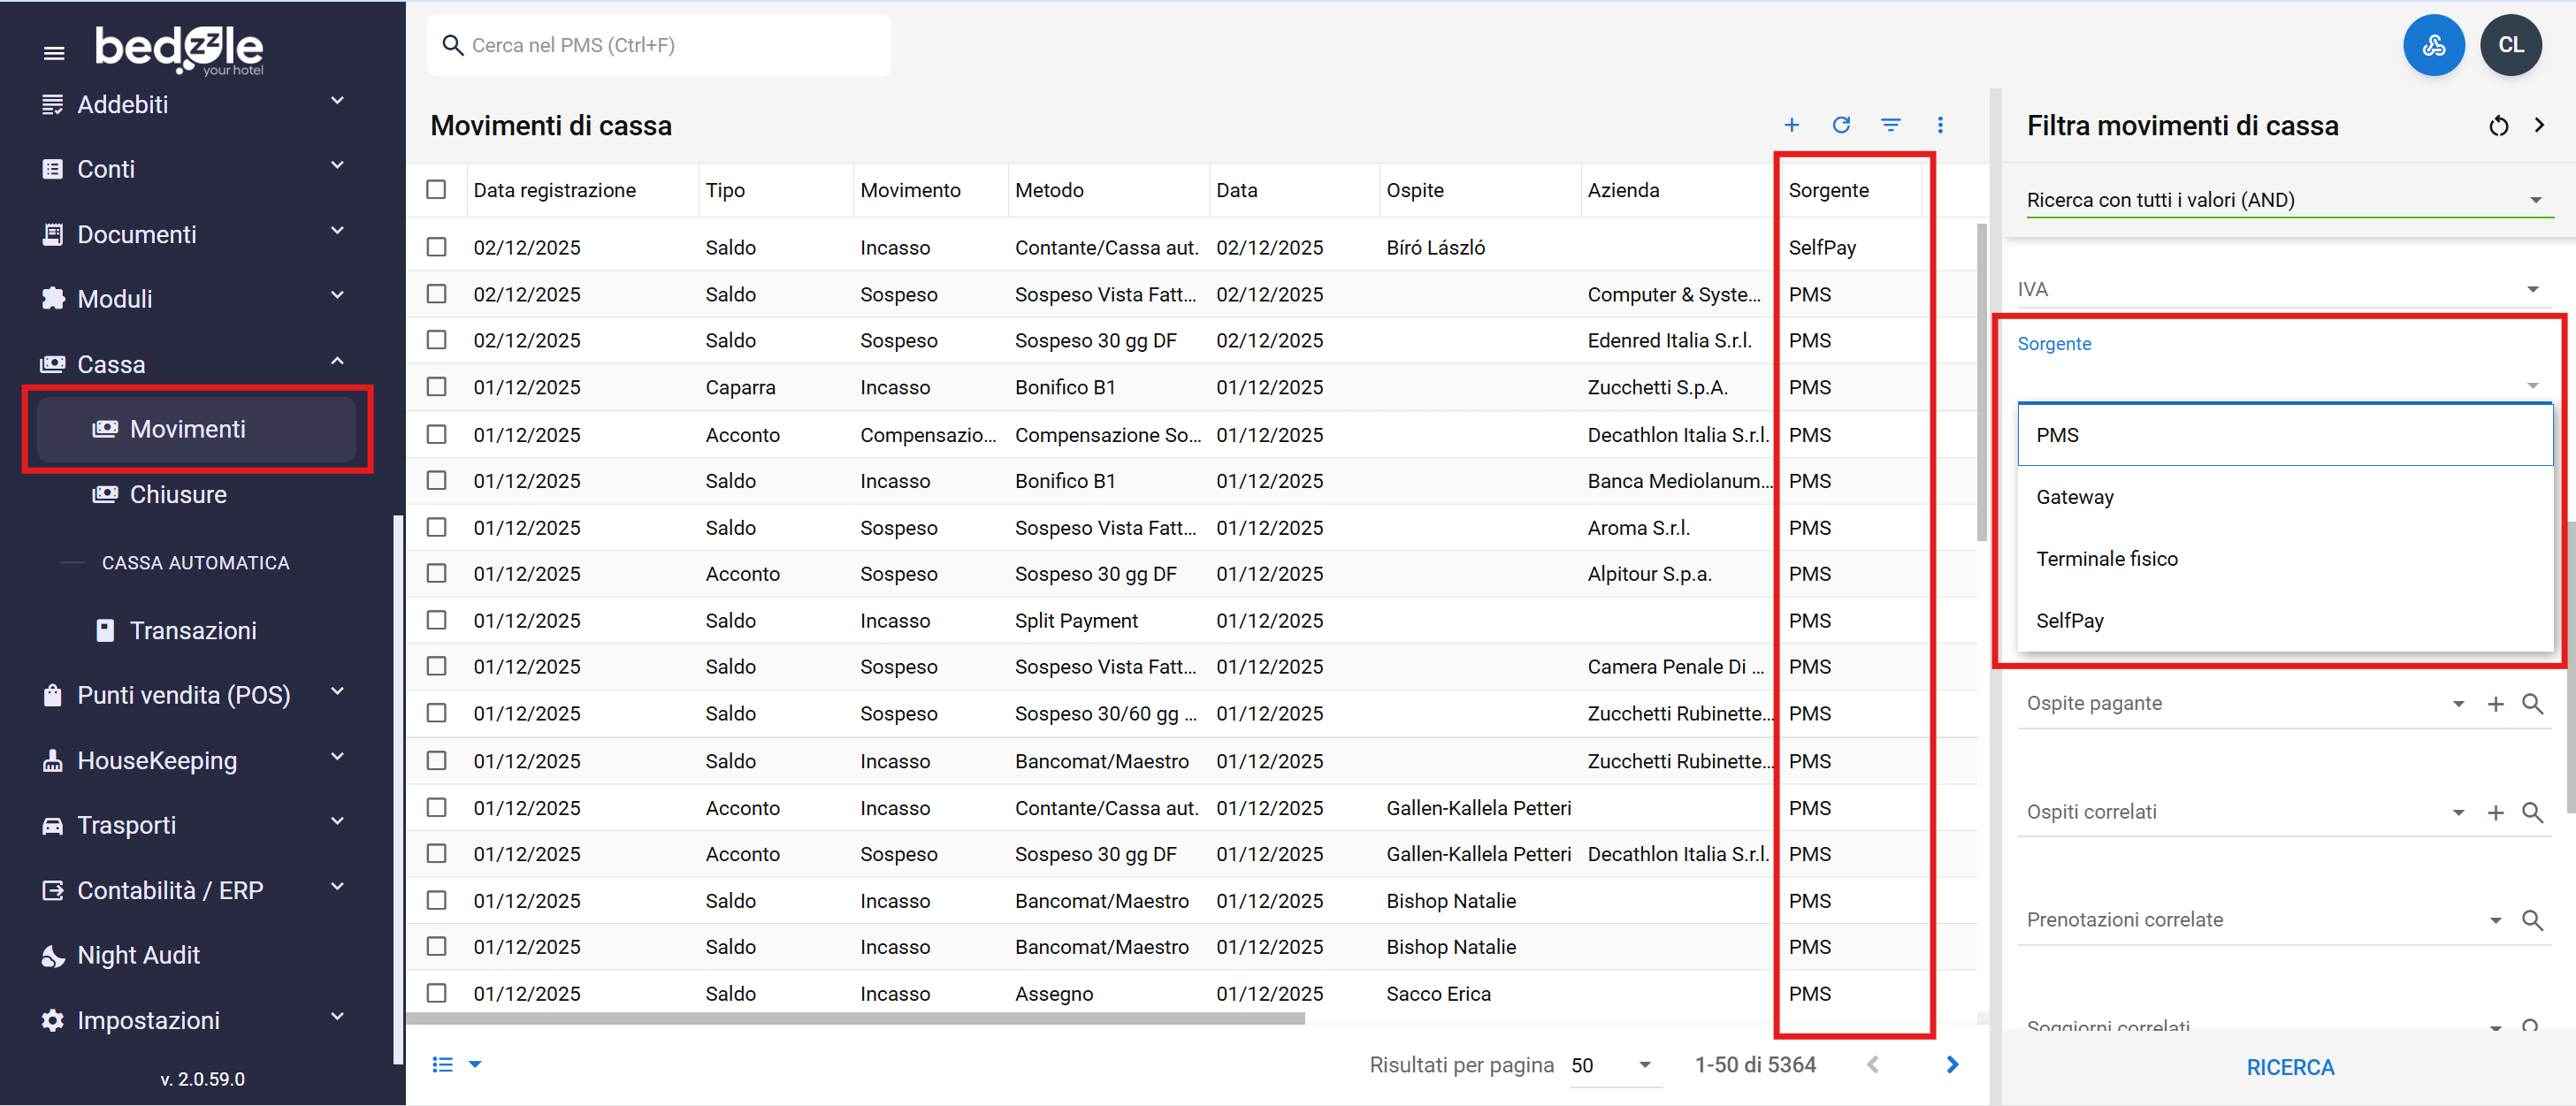Go to next results page arrow
This screenshot has height=1106, width=2576.
(x=1952, y=1064)
